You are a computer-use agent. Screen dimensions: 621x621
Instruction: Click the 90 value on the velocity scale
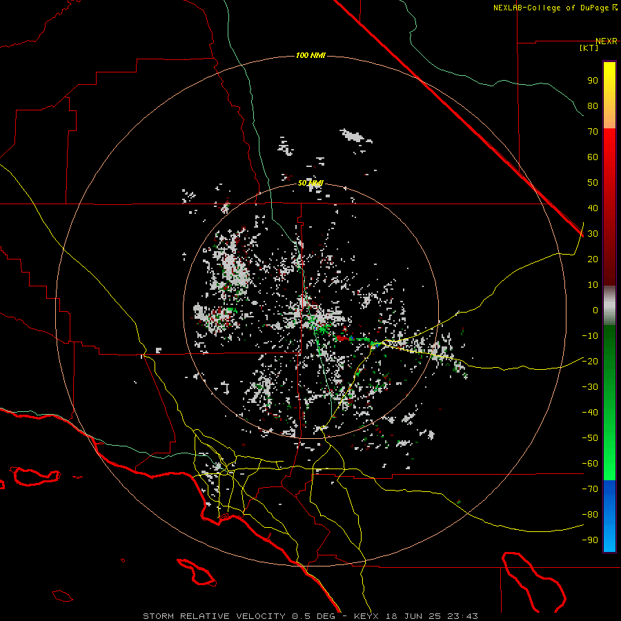593,81
